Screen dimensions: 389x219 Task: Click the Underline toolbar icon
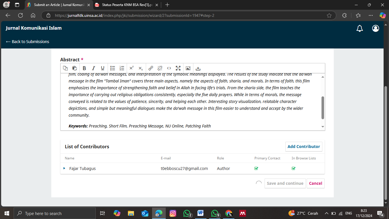[x=103, y=68]
